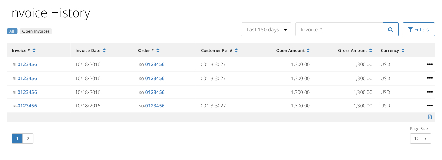Screen dimensions: 442x160
Task: Select the All invoices filter tag
Action: (x=12, y=31)
